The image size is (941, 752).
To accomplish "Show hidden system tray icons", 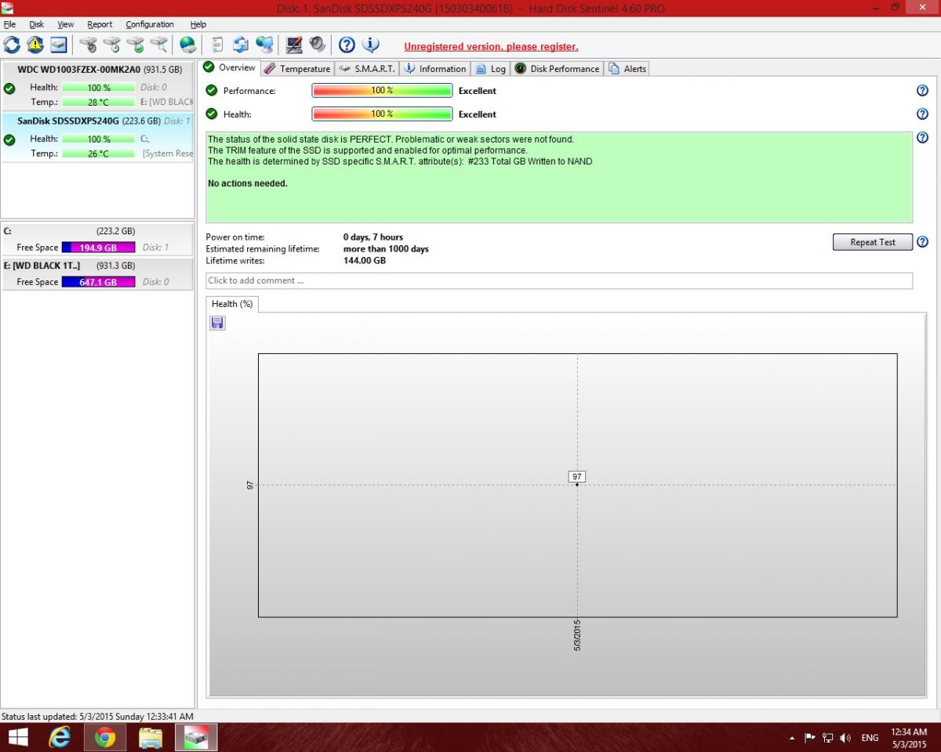I will click(792, 738).
